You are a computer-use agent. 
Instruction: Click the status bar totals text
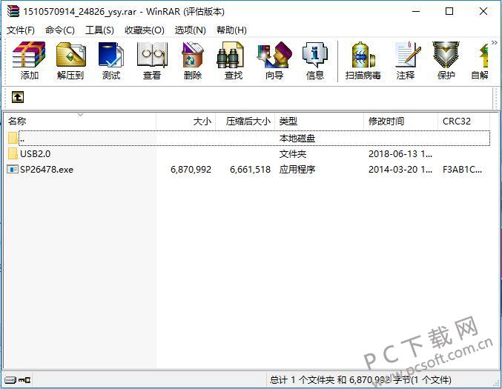click(x=360, y=379)
